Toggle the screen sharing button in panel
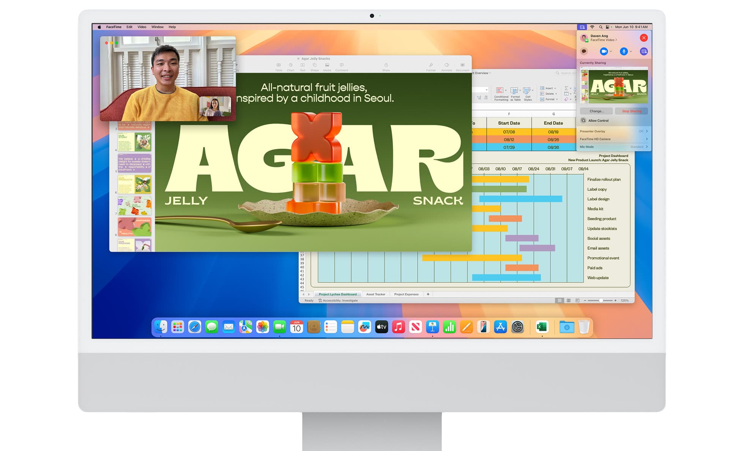Image resolution: width=744 pixels, height=451 pixels. point(644,51)
